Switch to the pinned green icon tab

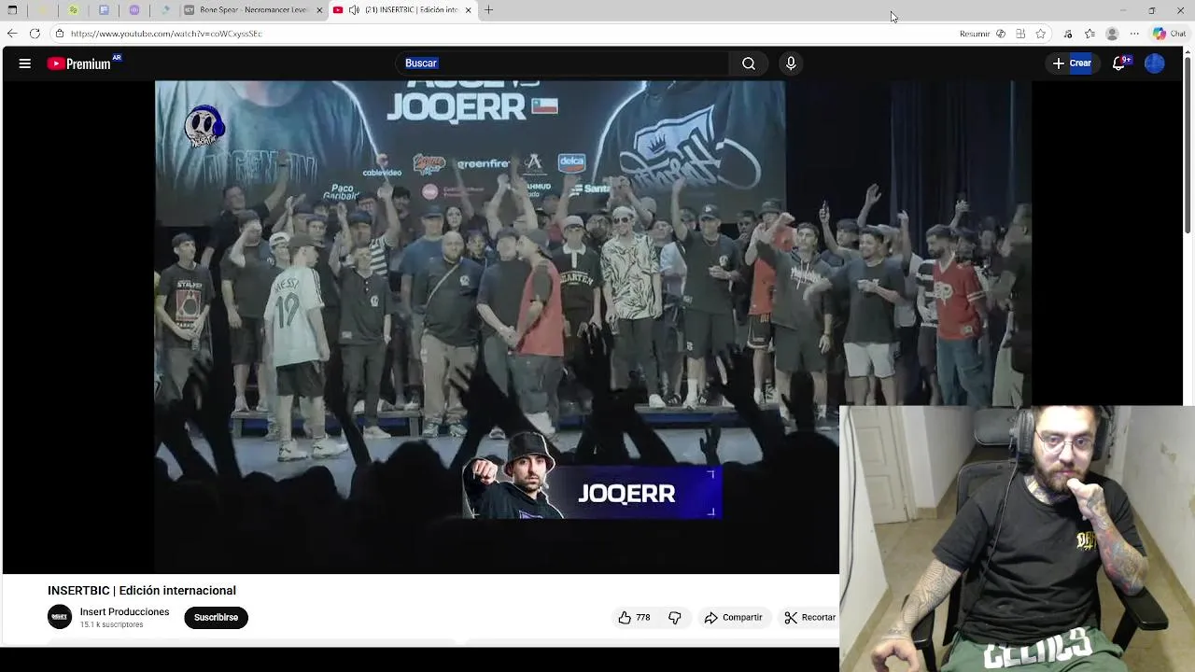tap(73, 10)
